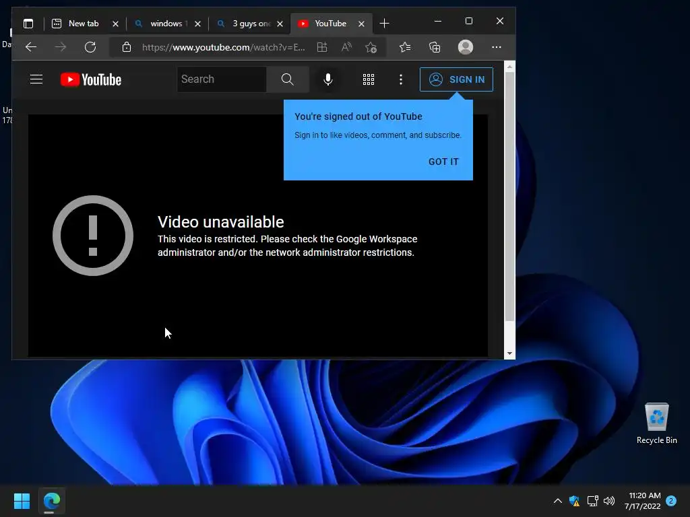Refresh the YouTube page
Image resolution: width=690 pixels, height=517 pixels.
90,47
